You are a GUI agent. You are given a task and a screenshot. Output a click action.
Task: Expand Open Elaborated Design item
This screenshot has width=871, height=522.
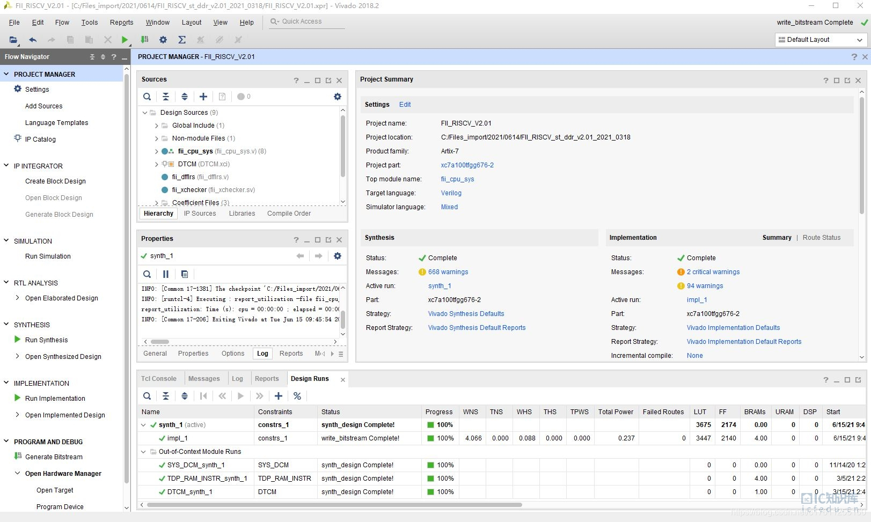18,298
